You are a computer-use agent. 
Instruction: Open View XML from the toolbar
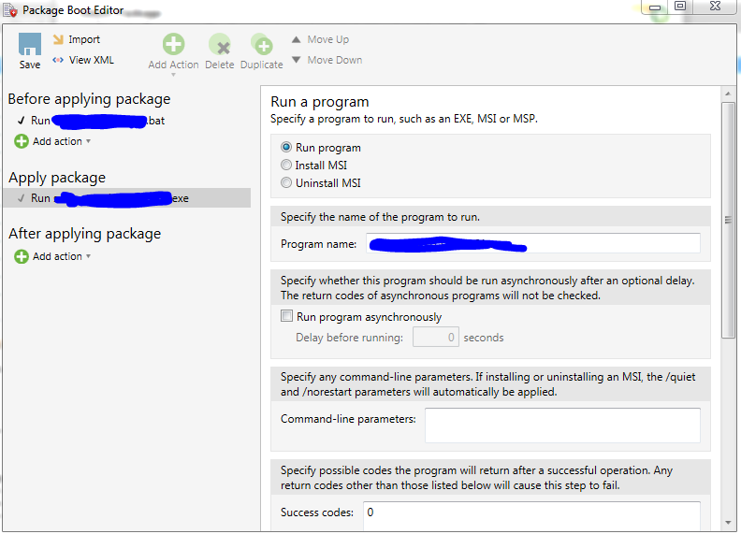83,60
